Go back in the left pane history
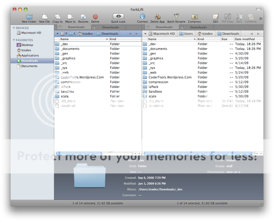This screenshot has height=221, width=274. pos(130,34)
